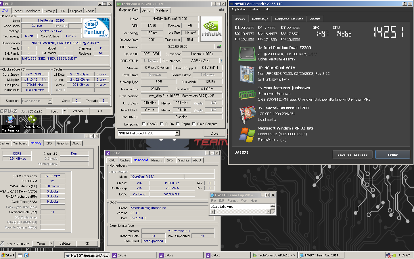Open the Compare Online tab in Aquamark

[289, 19]
